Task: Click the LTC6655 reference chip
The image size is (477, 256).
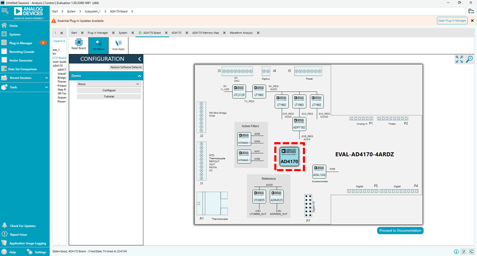Action: click(260, 196)
